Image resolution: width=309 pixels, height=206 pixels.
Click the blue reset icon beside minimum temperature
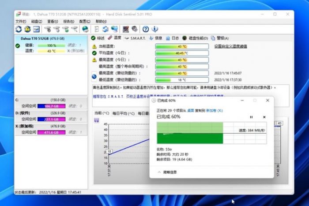[x=94, y=77]
